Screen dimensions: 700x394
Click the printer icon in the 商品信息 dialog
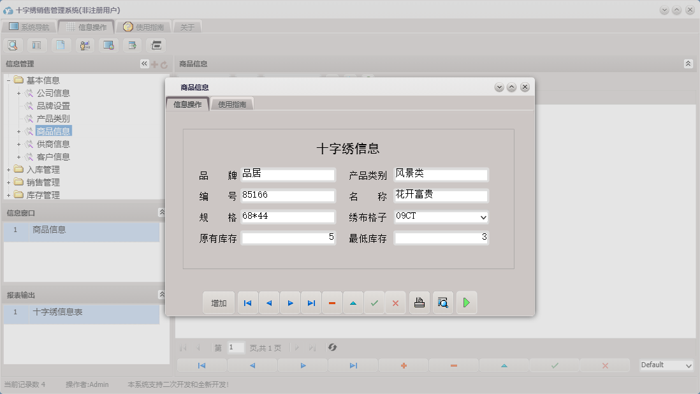tap(419, 303)
